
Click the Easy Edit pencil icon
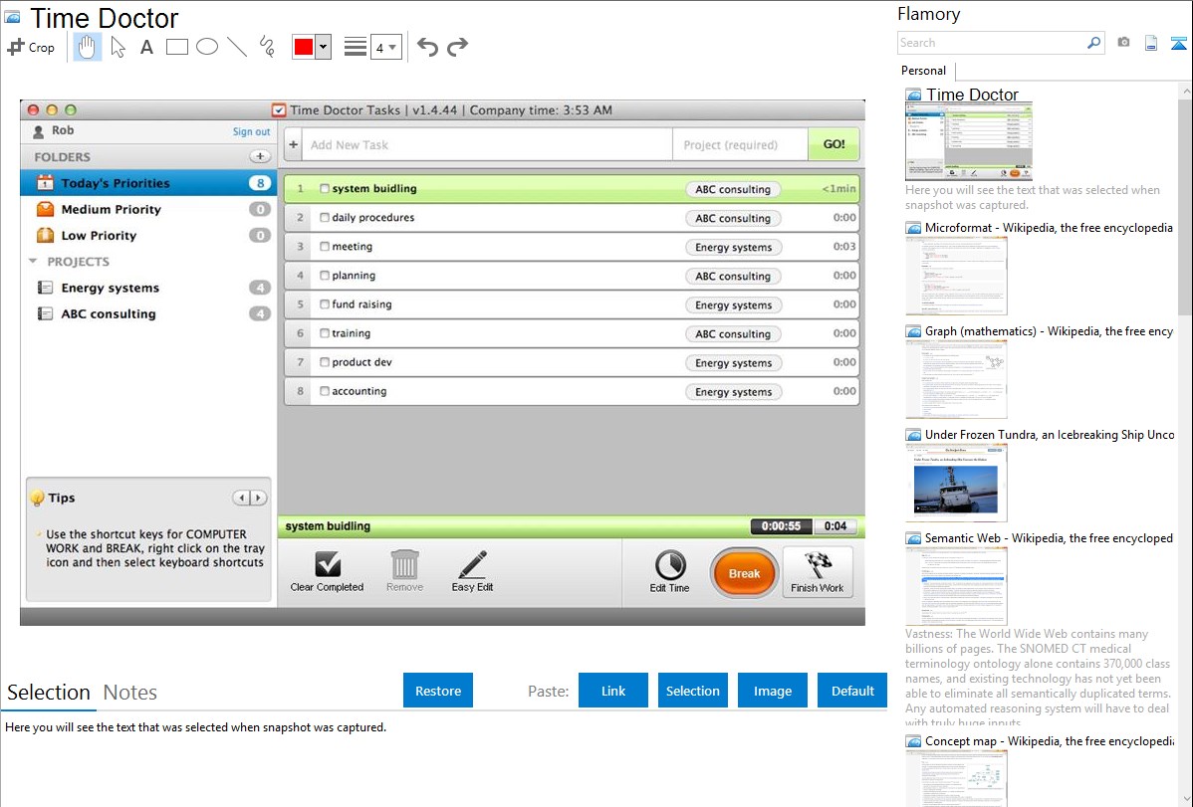472,564
